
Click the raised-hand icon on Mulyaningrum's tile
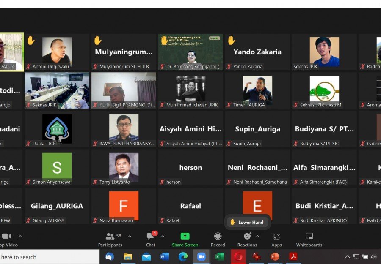point(97,41)
